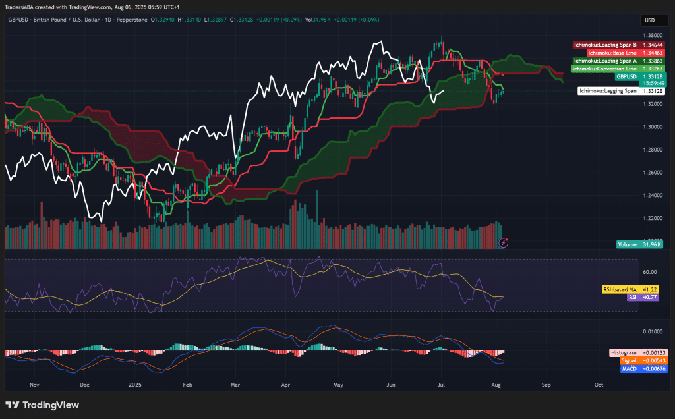Select the Ichimoku Leading Span B label
Screen dimensions: 675x419
click(604, 44)
